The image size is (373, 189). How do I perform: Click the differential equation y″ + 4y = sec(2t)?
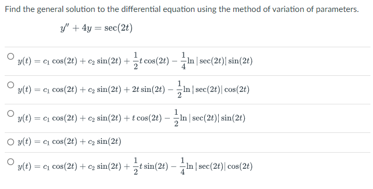coord(96,28)
